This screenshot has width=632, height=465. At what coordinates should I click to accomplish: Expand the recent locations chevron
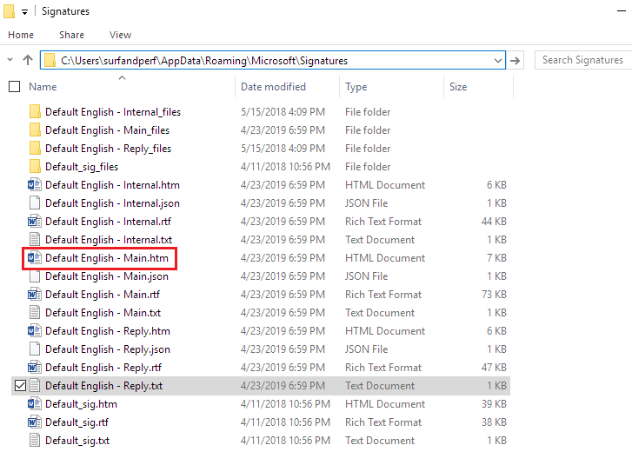(x=10, y=60)
